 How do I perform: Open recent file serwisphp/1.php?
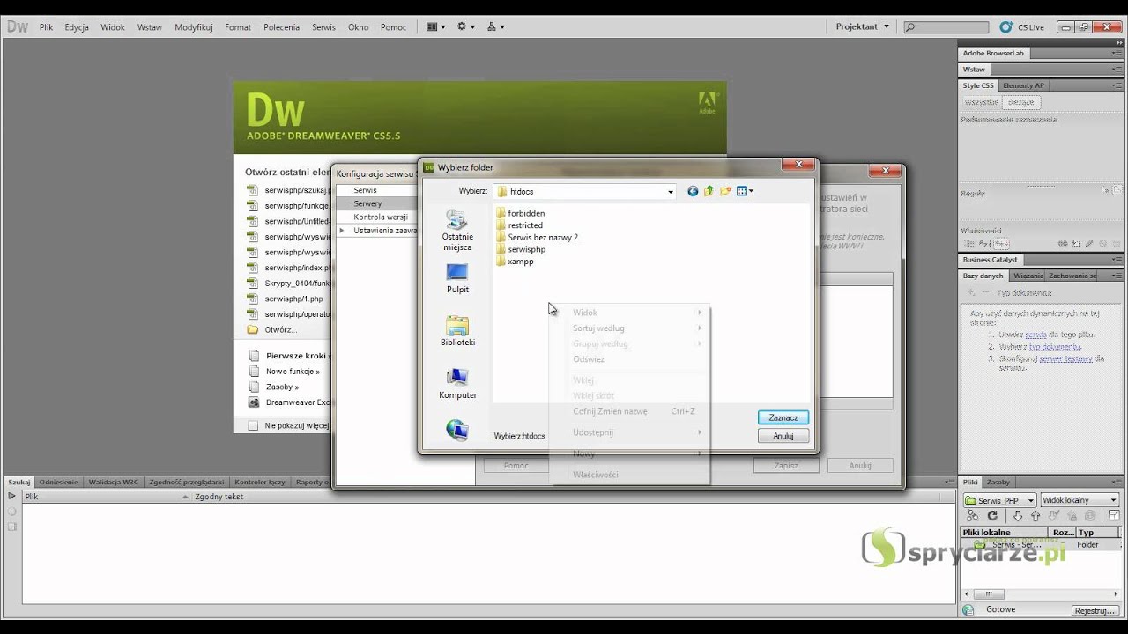click(x=293, y=299)
